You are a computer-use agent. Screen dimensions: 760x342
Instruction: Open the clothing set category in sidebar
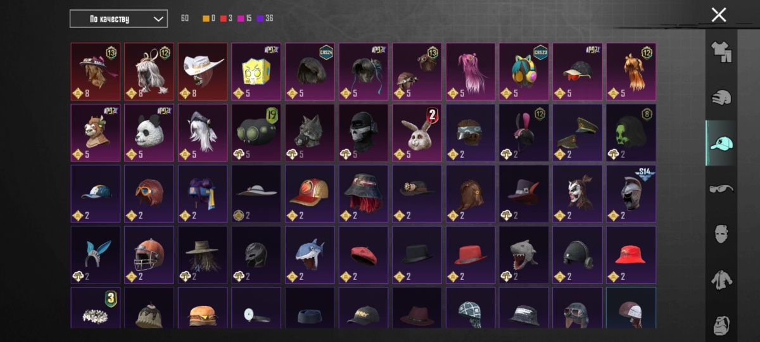721,52
